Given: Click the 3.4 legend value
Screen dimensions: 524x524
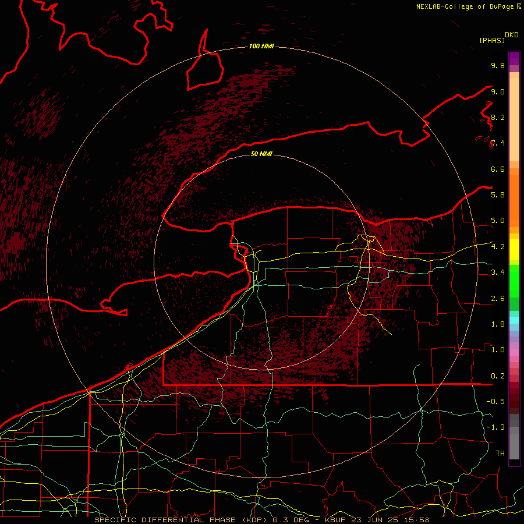Looking at the screenshot, I should pyautogui.click(x=498, y=272).
